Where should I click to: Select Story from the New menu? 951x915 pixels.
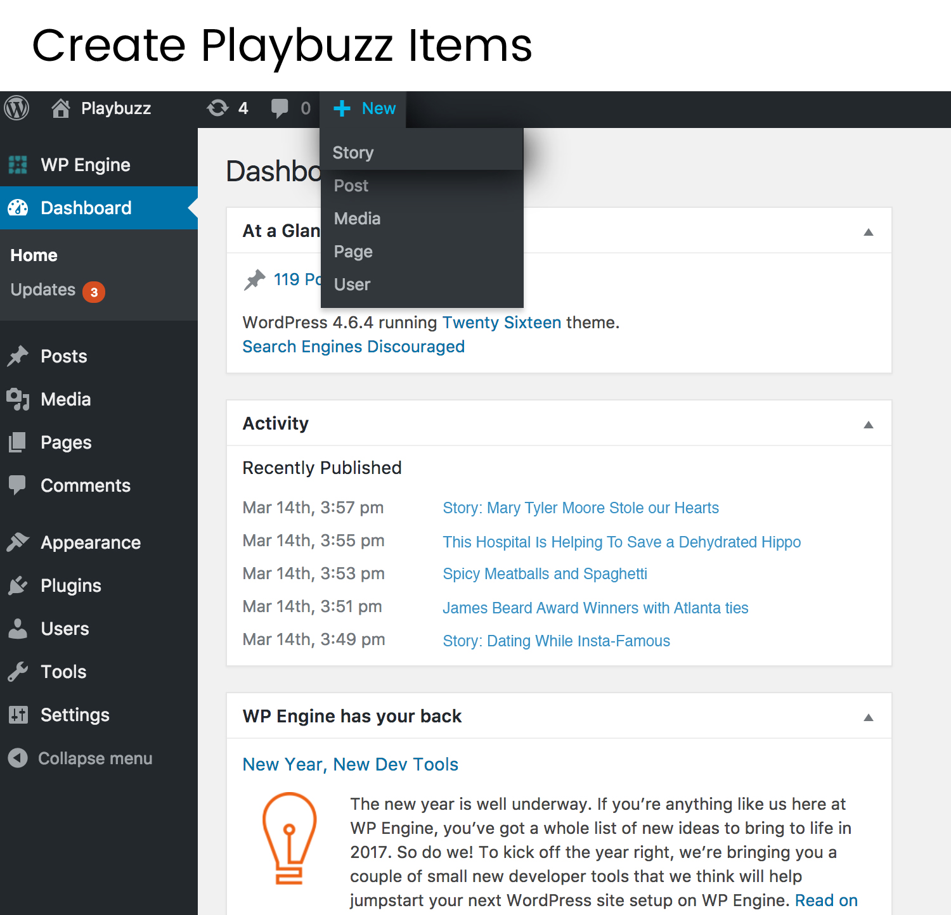pyautogui.click(x=353, y=153)
